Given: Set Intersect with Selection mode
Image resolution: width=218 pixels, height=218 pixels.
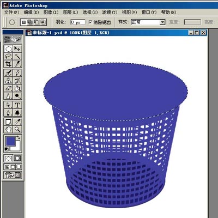Looking at the screenshot, I should point(43,22).
